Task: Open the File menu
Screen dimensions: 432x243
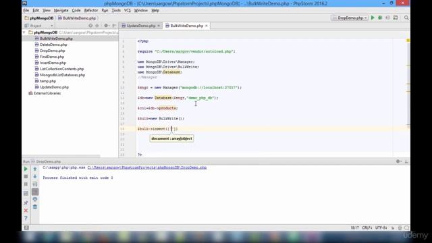Action: 26,11
